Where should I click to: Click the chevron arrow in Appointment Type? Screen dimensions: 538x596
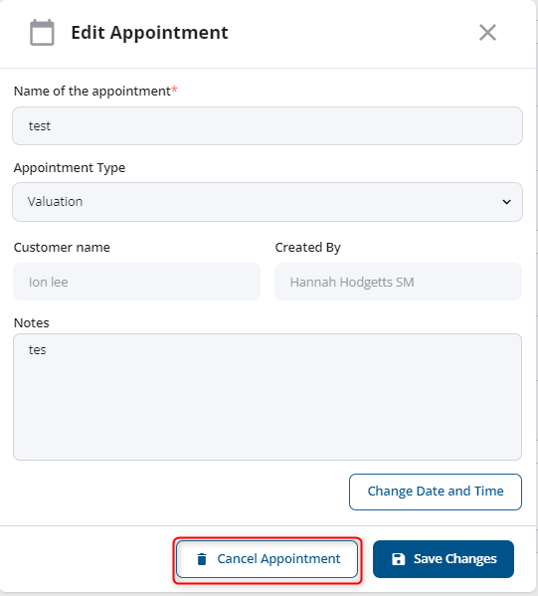[x=506, y=202]
